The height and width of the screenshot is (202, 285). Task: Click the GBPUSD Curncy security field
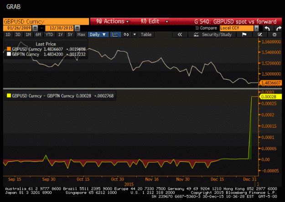click(46, 21)
